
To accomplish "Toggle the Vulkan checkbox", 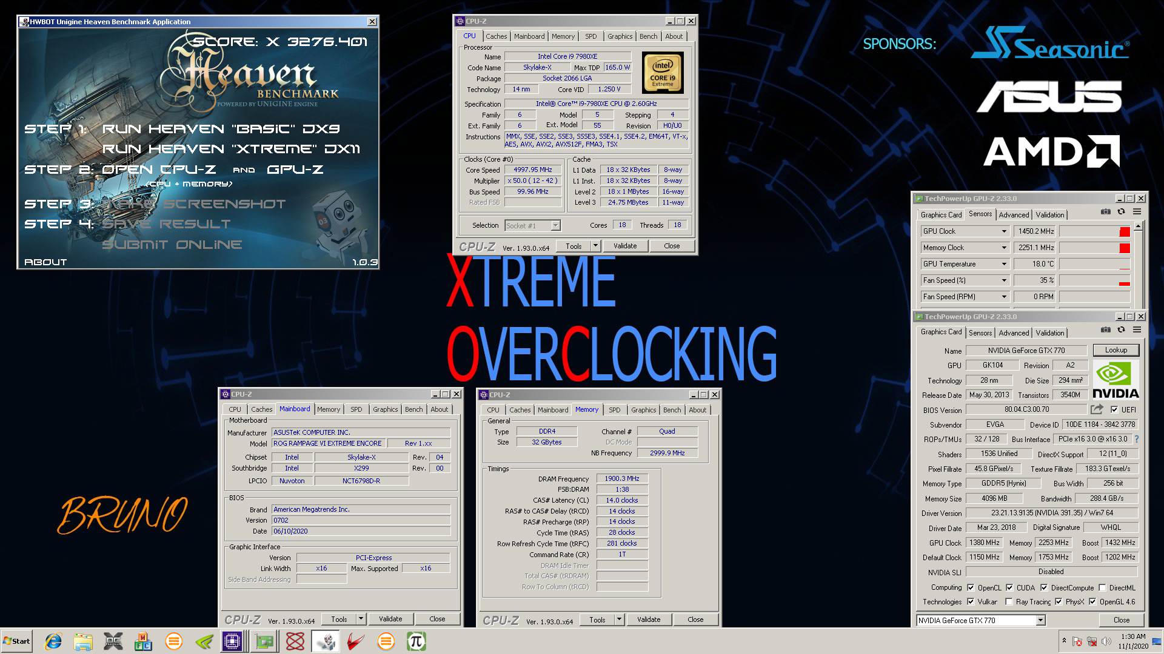I will [971, 601].
